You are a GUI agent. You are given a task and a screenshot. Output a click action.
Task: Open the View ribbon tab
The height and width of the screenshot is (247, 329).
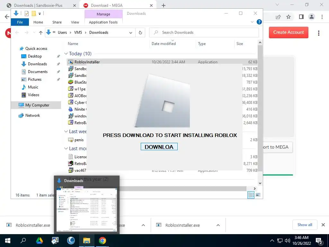(75, 22)
